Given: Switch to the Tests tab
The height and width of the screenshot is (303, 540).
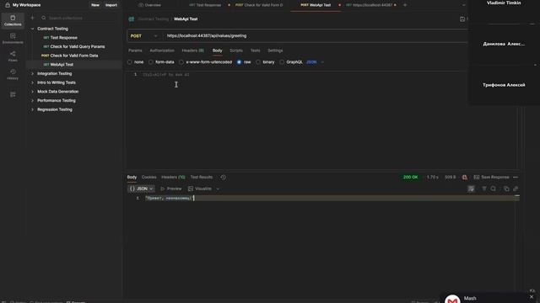Looking at the screenshot, I should point(255,50).
